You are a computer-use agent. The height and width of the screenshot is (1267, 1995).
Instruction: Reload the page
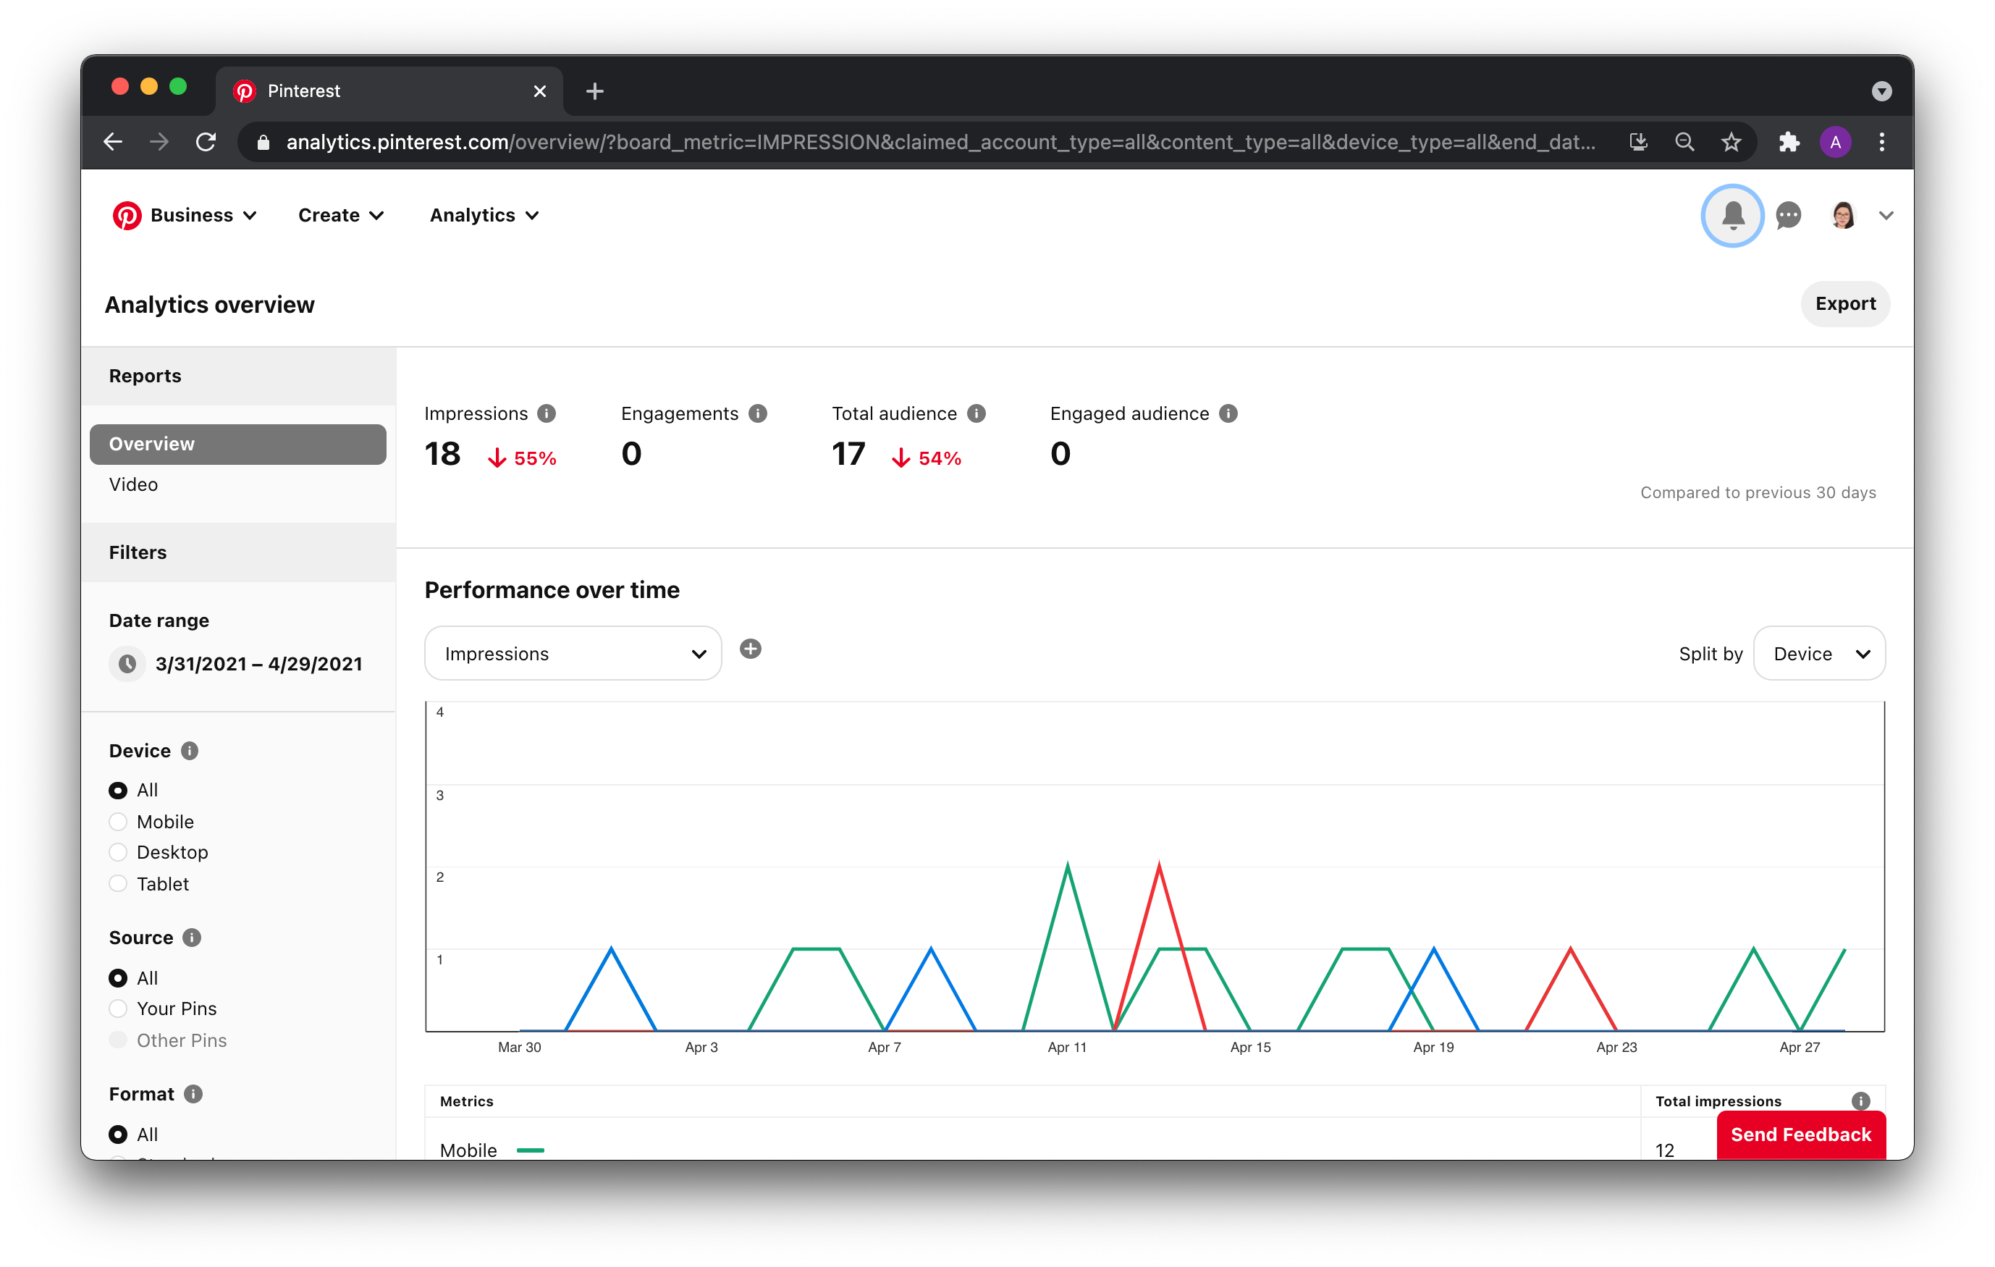click(206, 142)
